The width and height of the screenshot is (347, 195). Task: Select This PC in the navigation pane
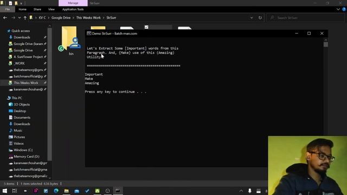(x=16, y=98)
